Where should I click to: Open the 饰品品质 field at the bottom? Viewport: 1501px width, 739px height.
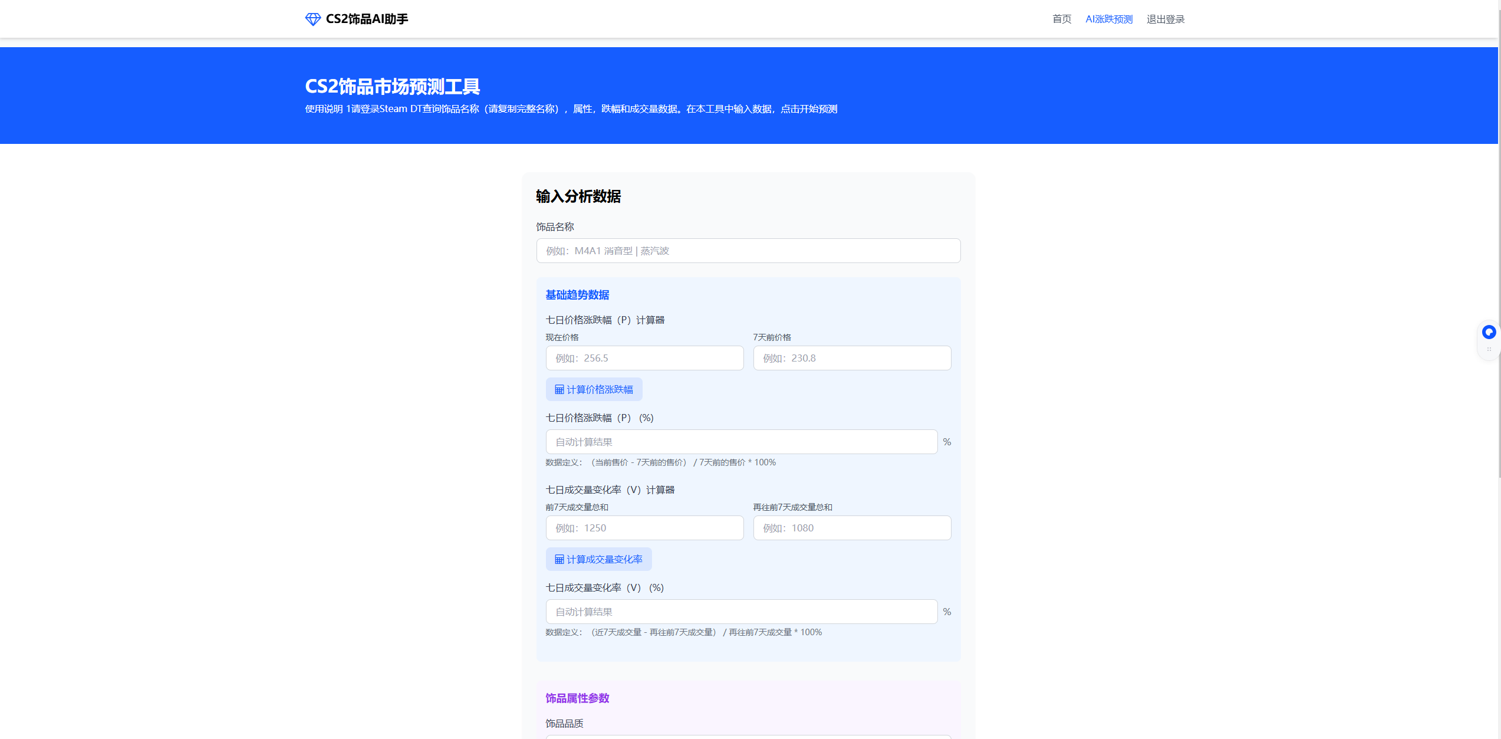tap(748, 736)
